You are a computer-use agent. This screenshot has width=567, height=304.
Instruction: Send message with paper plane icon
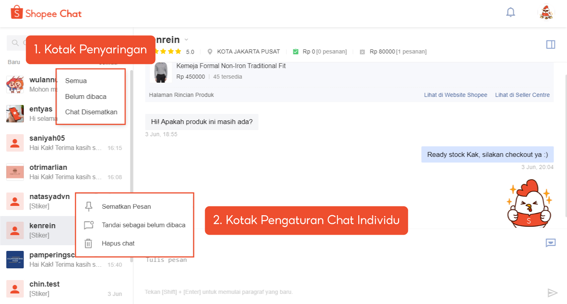tap(552, 293)
